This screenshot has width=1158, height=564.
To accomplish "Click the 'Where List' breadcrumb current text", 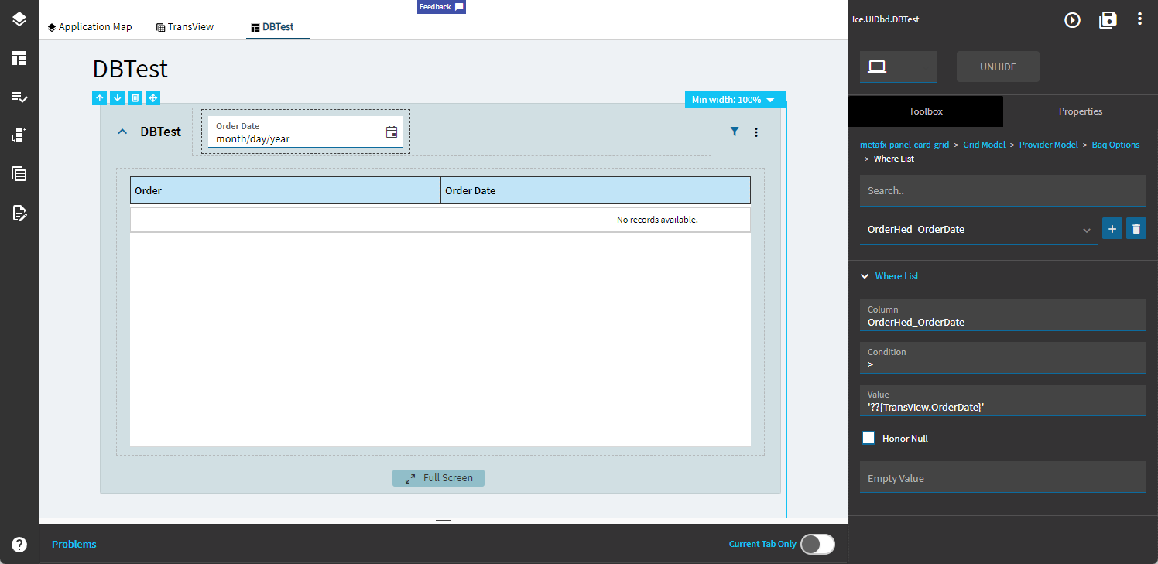I will tap(894, 159).
